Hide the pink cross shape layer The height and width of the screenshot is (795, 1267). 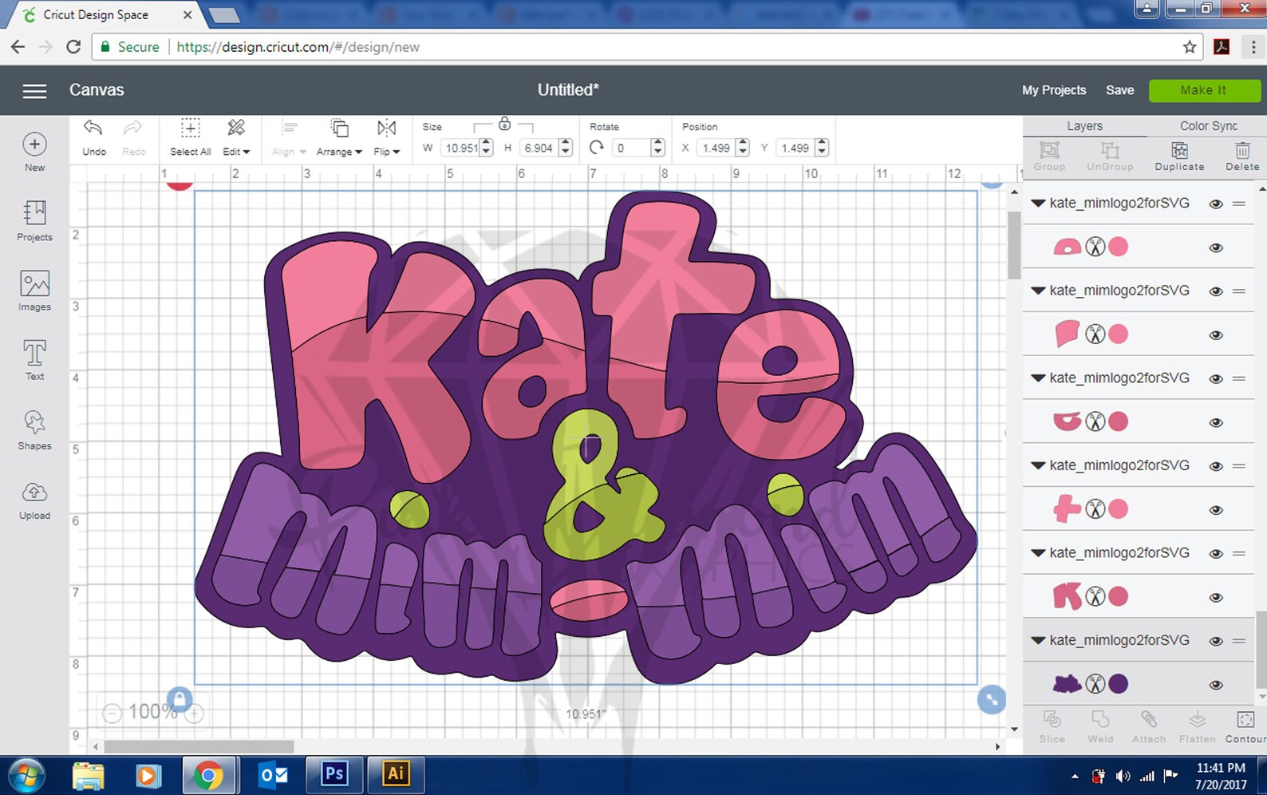(x=1216, y=510)
